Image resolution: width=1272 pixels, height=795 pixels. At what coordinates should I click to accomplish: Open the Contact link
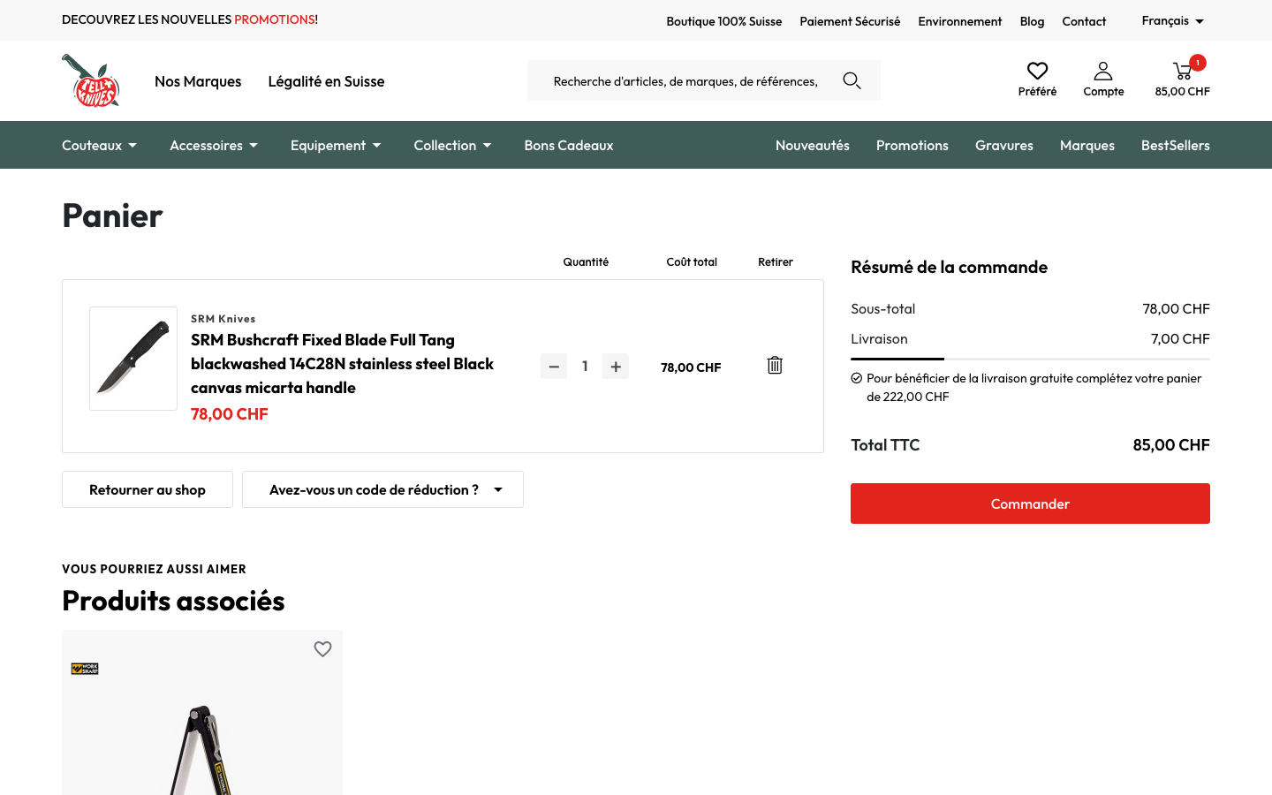pos(1084,21)
